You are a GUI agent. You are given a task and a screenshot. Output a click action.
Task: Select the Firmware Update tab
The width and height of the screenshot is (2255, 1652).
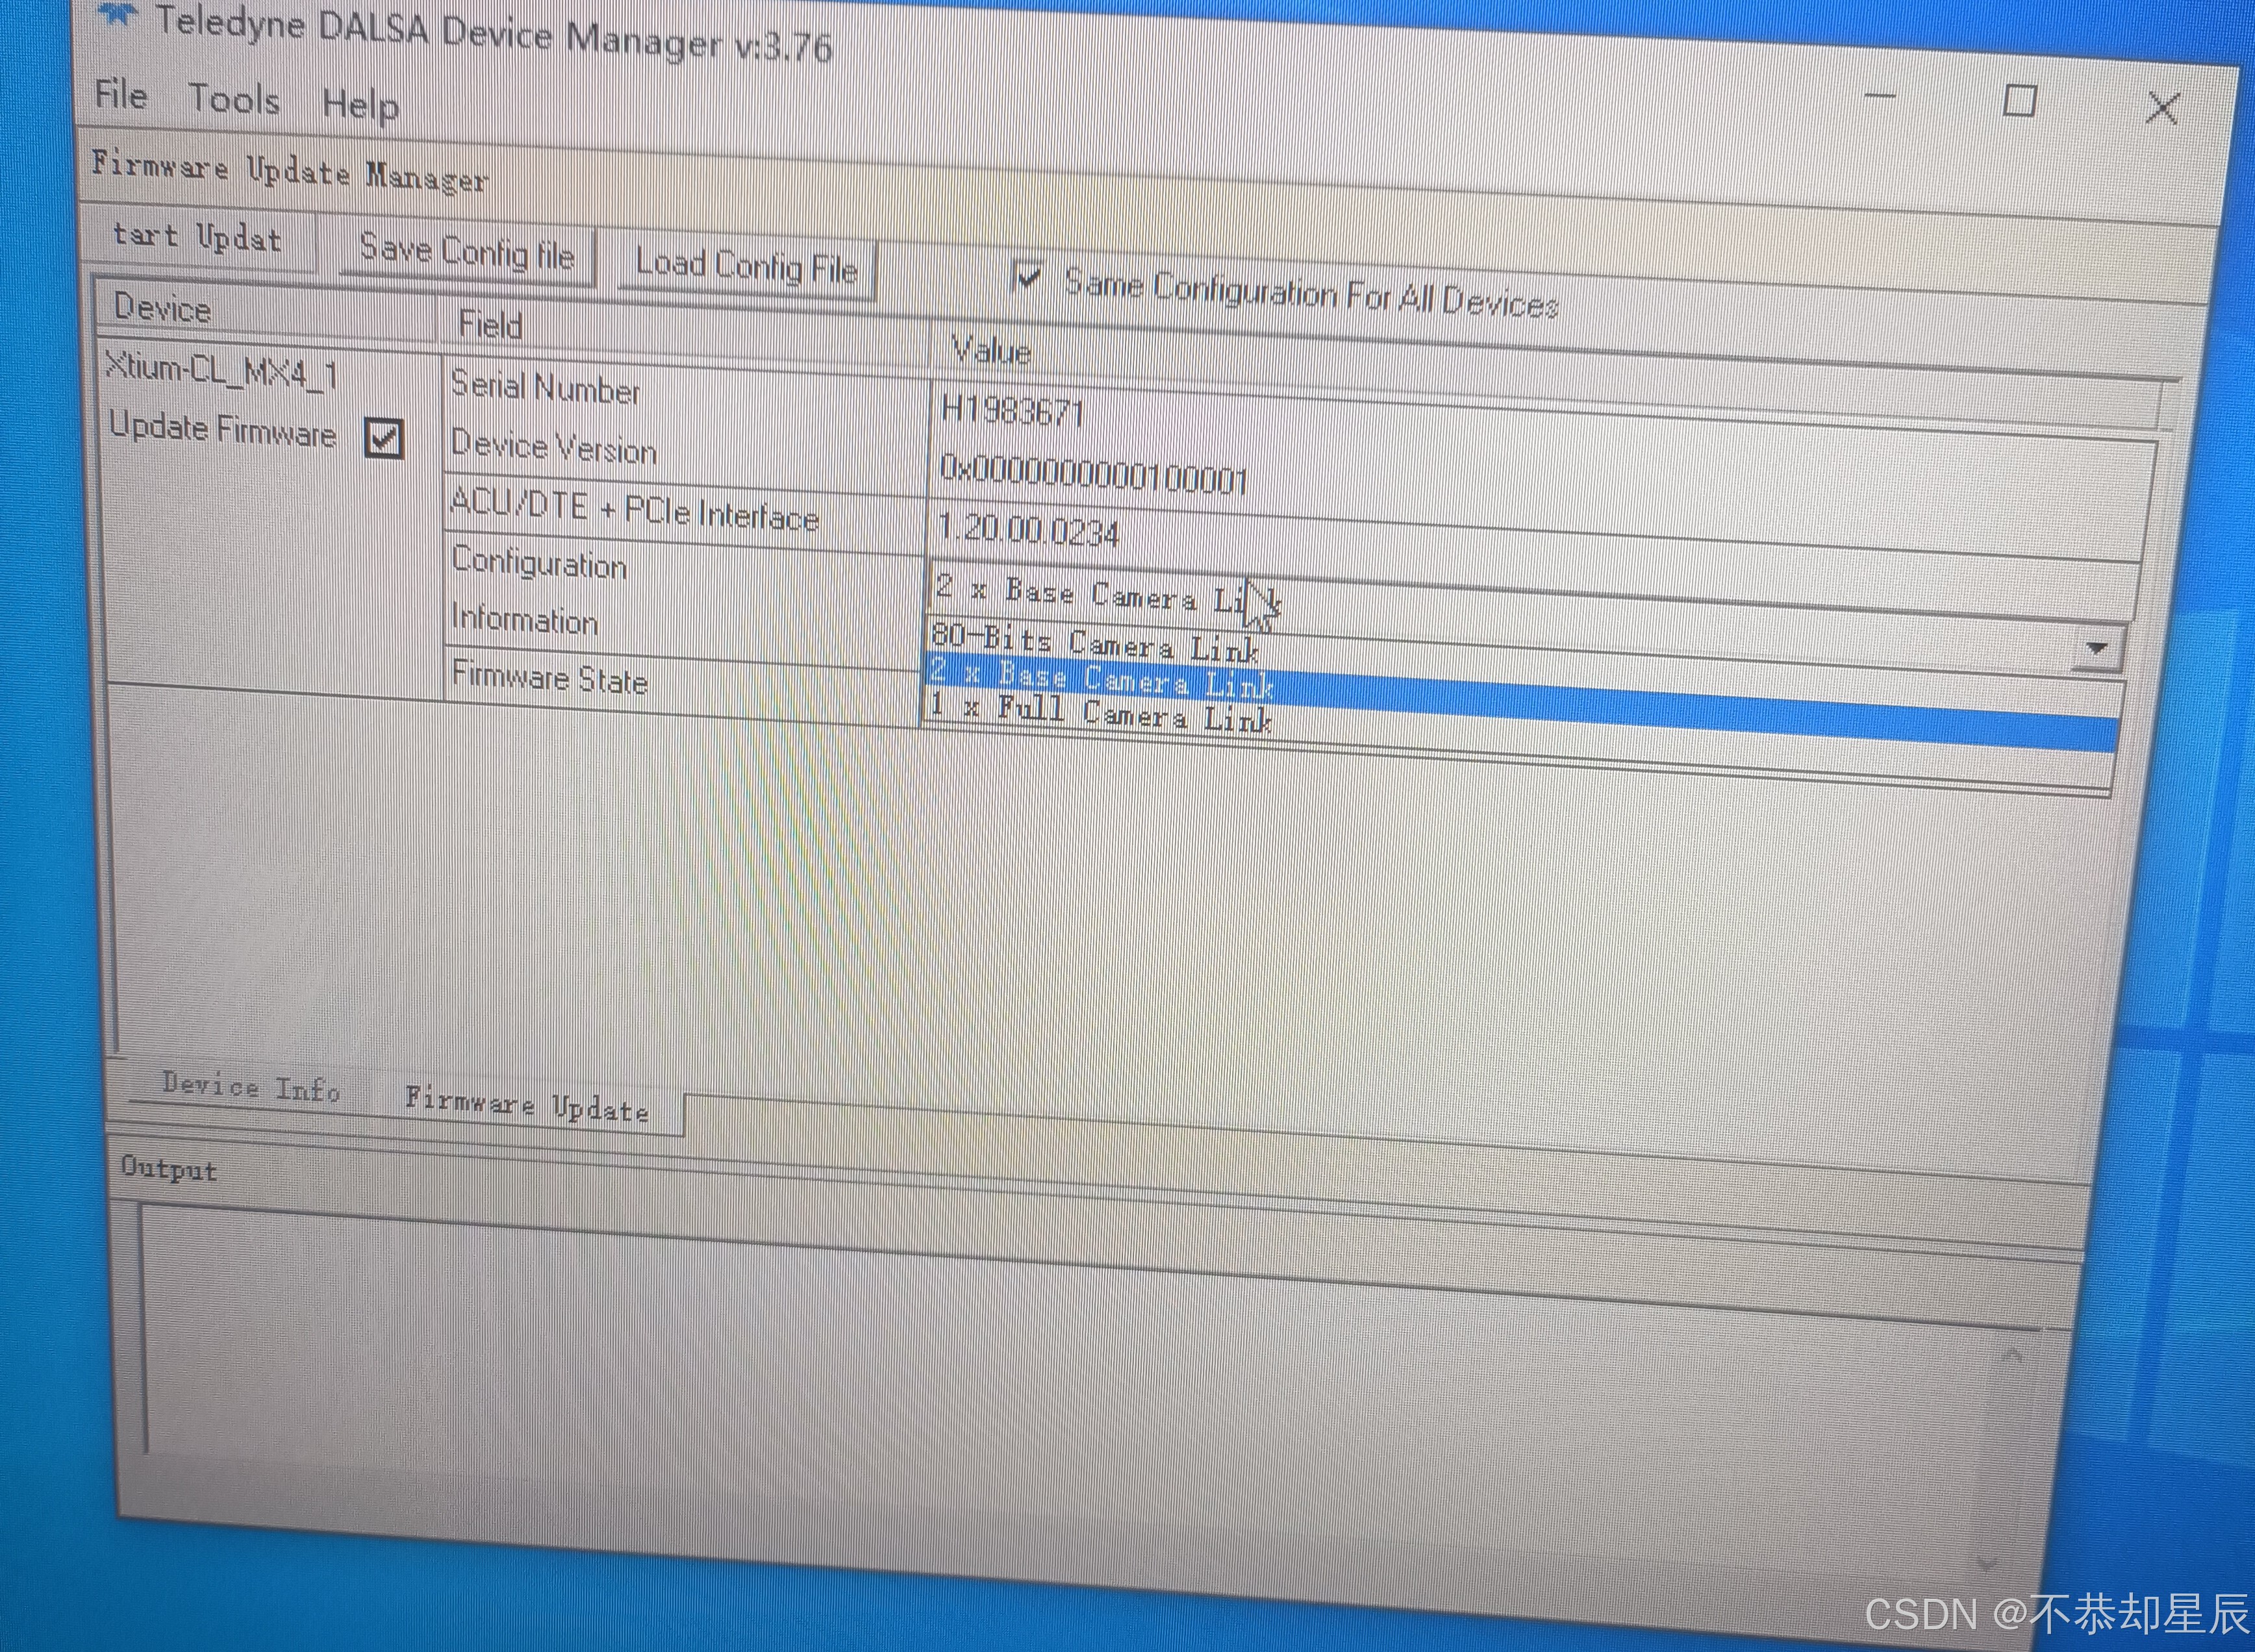pyautogui.click(x=527, y=1105)
